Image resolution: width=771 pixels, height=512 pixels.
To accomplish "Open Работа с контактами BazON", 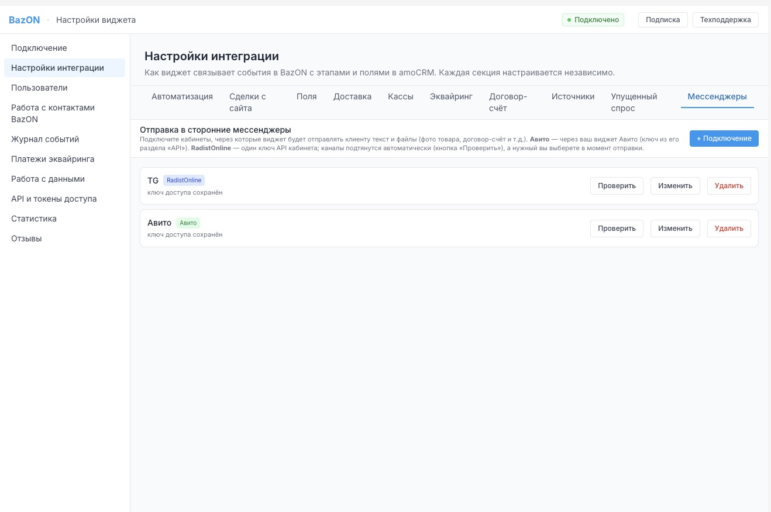I will pyautogui.click(x=64, y=113).
